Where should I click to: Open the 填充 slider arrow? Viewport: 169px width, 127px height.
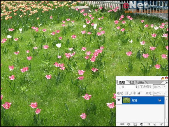[x=164, y=93]
